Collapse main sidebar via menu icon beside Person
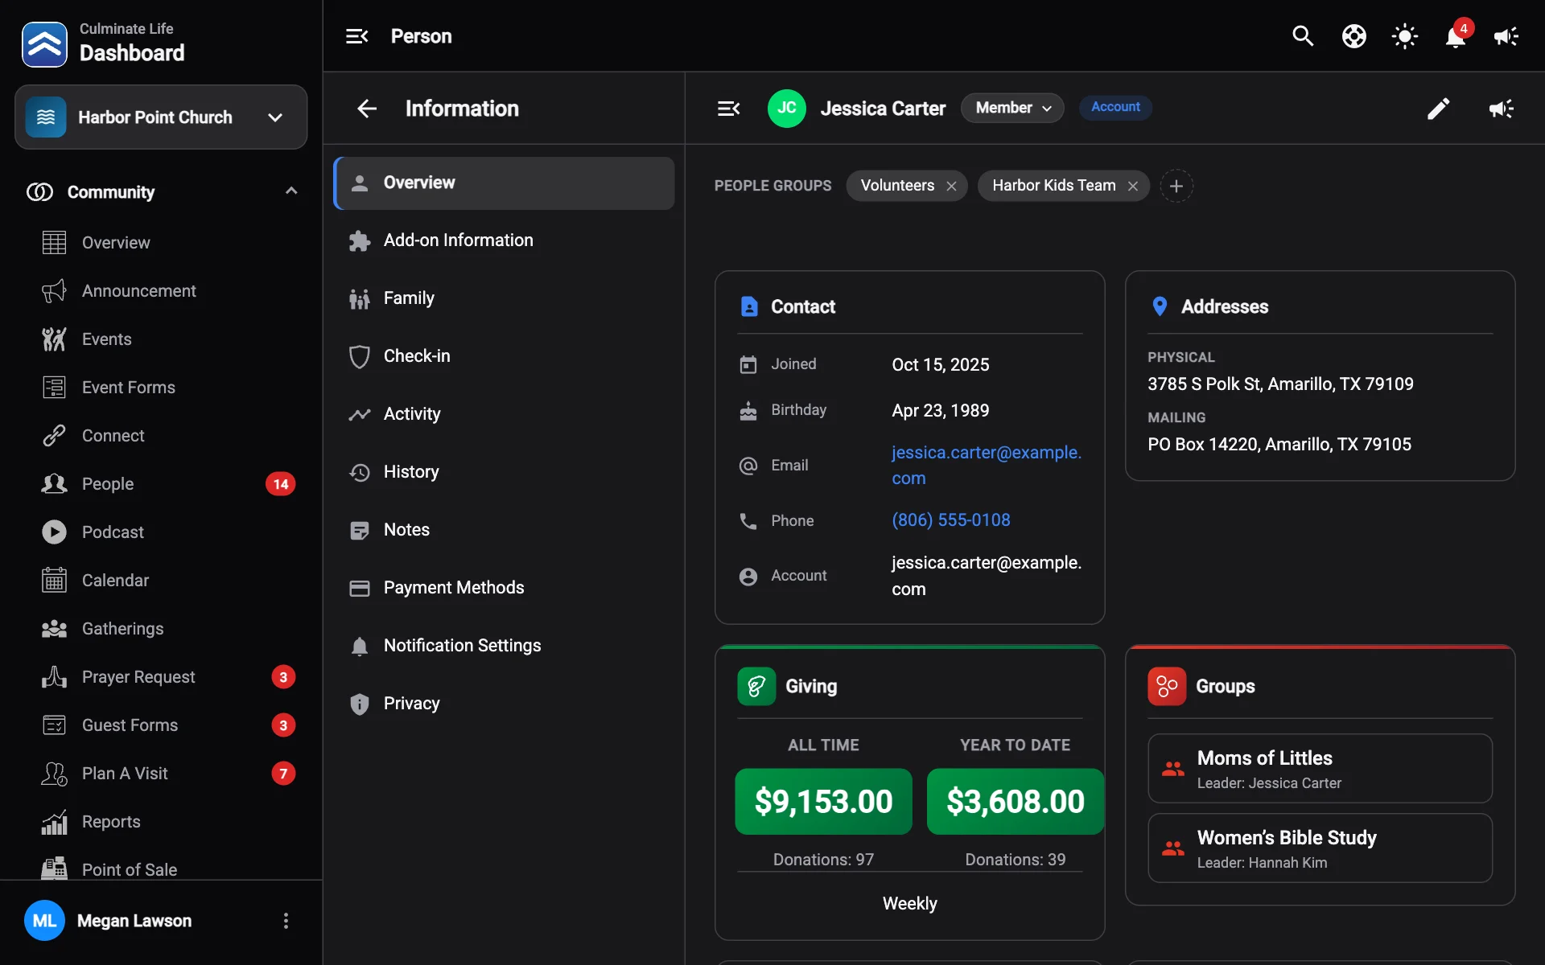Screen dimensions: 1545x965 pyautogui.click(x=357, y=36)
